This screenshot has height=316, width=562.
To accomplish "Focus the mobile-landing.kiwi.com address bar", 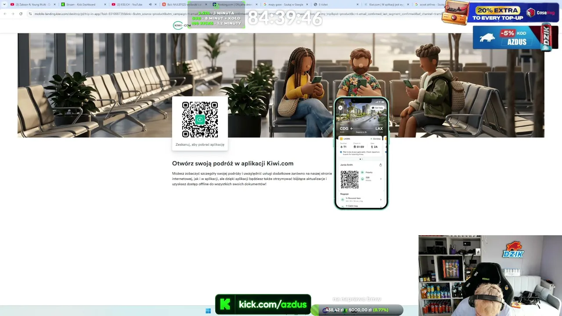I will pyautogui.click(x=237, y=14).
